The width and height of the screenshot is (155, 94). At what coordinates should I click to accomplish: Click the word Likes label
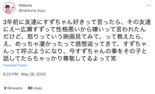[38, 88]
